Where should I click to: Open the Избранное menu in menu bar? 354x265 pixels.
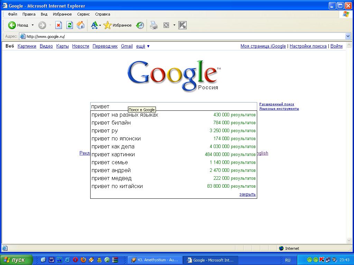tap(62, 14)
